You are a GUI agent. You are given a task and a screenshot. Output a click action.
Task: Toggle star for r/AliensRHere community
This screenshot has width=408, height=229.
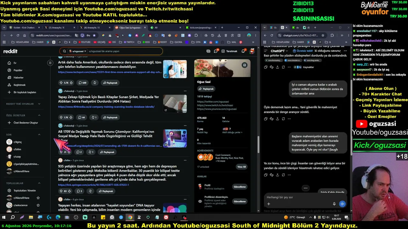38,198
